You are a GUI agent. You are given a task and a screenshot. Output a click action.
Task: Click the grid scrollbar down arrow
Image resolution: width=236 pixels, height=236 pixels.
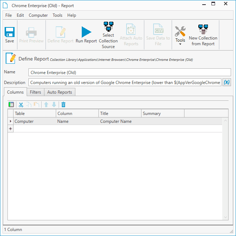click(x=225, y=217)
